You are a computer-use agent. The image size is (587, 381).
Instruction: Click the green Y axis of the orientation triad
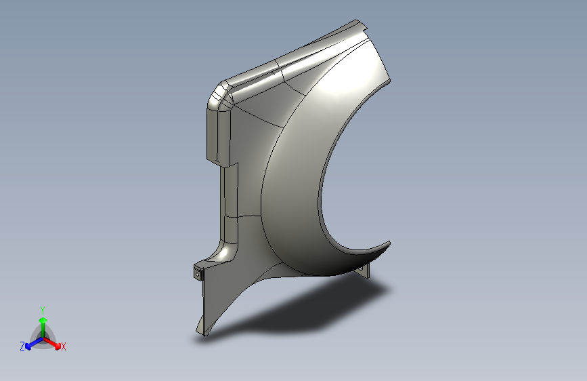tap(43, 327)
